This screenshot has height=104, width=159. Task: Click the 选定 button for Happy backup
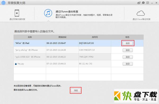coord(128,64)
